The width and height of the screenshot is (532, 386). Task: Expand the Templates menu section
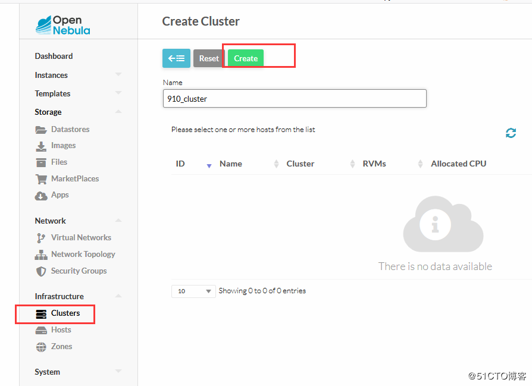coord(118,93)
